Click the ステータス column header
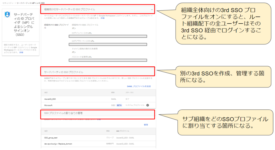 click(x=130, y=92)
